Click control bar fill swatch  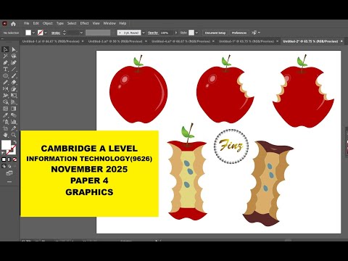[x=28, y=33]
